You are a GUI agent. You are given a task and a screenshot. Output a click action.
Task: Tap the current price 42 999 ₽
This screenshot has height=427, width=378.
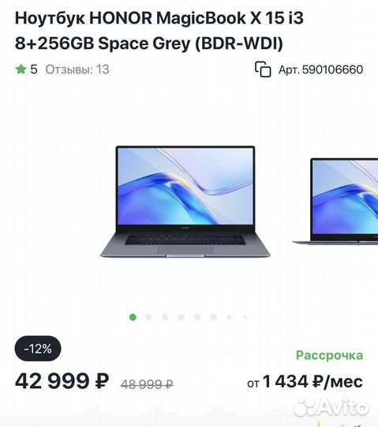tap(62, 380)
